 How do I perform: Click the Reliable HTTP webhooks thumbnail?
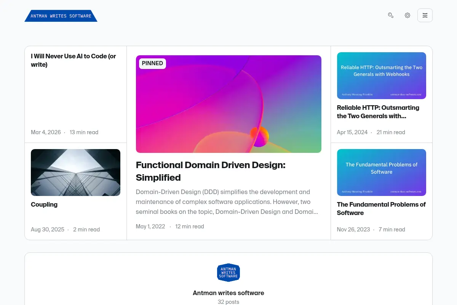[x=382, y=75]
